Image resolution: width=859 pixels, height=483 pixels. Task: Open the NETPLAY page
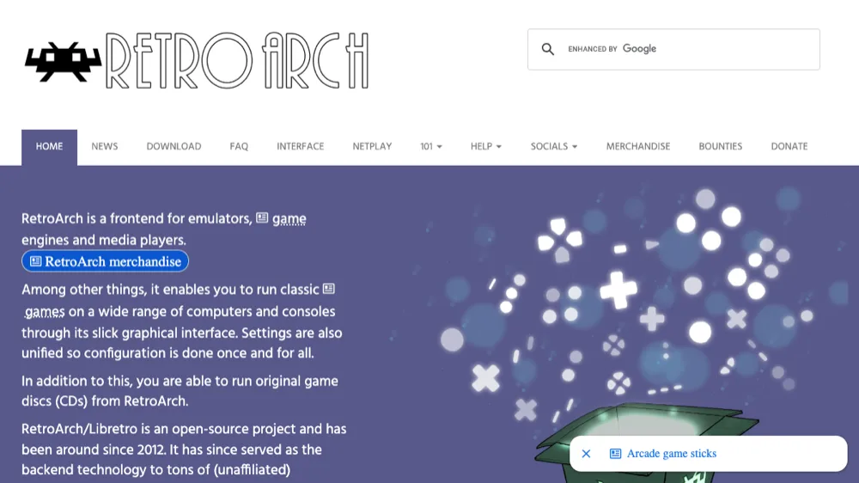372,147
